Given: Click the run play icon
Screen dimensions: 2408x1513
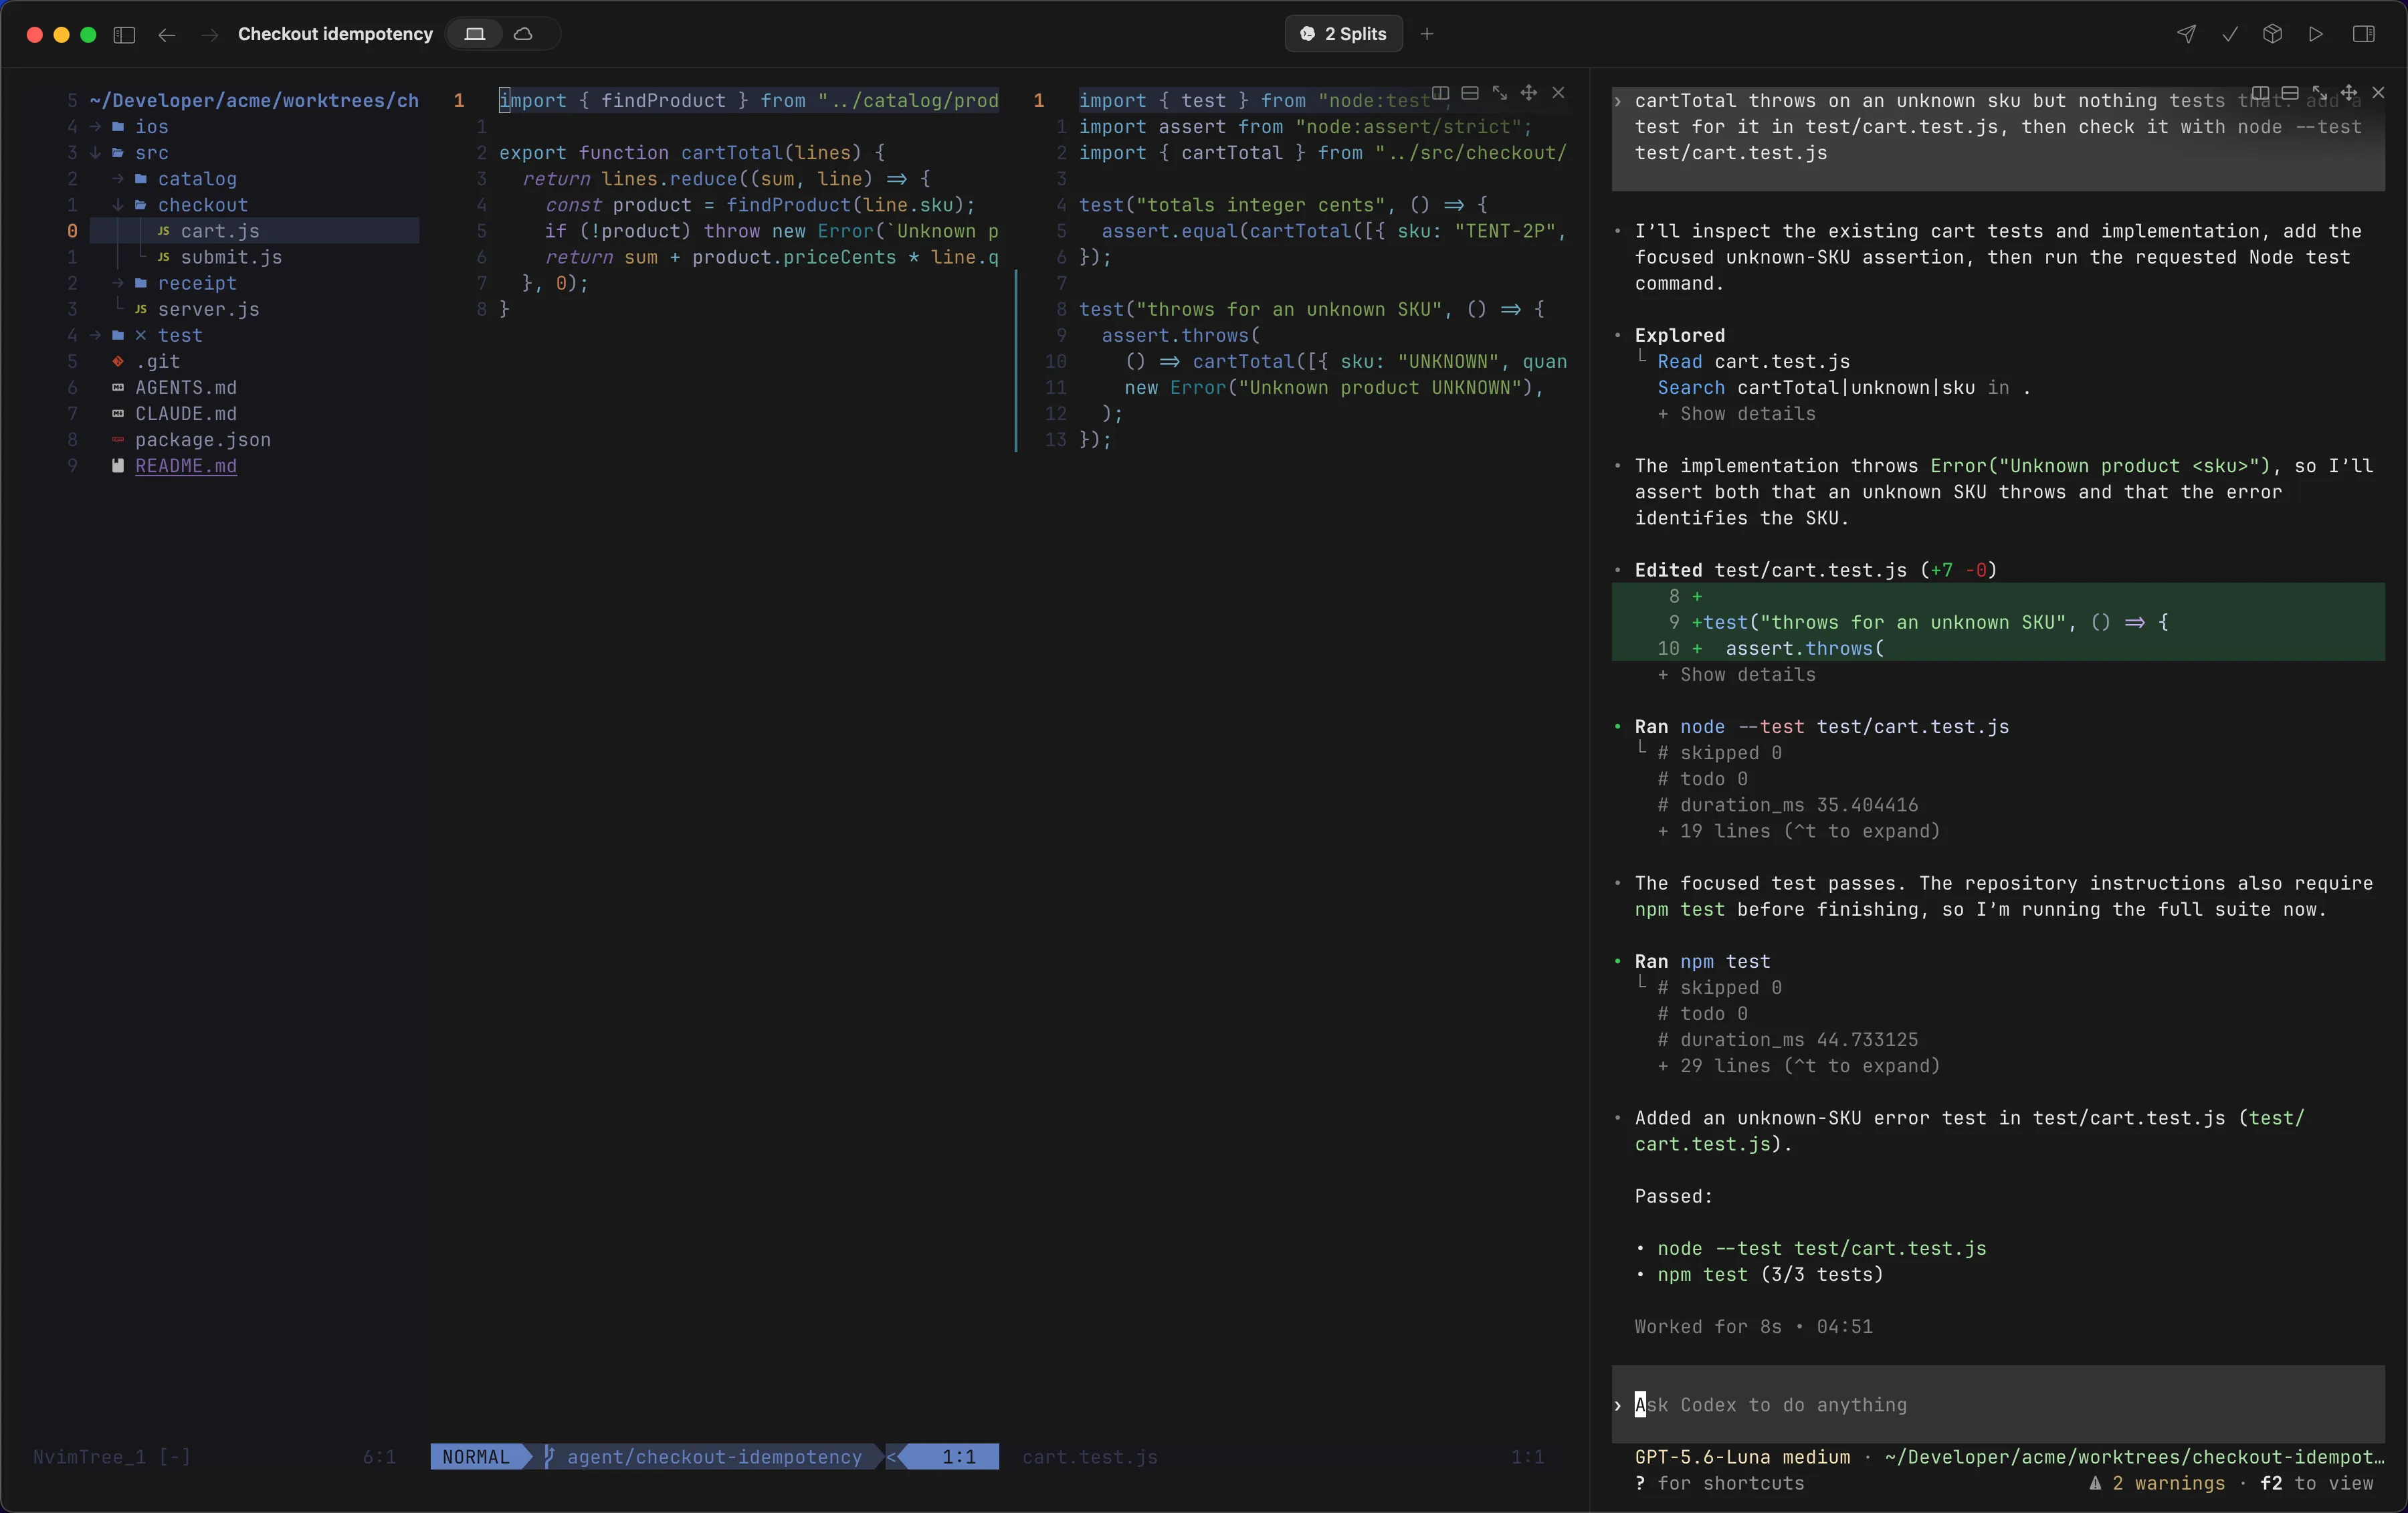Looking at the screenshot, I should coord(2316,34).
